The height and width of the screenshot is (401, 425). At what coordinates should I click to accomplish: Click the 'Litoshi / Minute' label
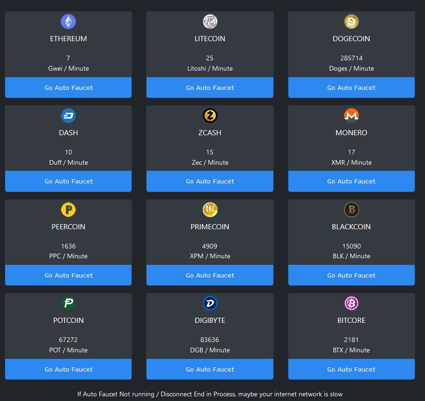point(210,68)
